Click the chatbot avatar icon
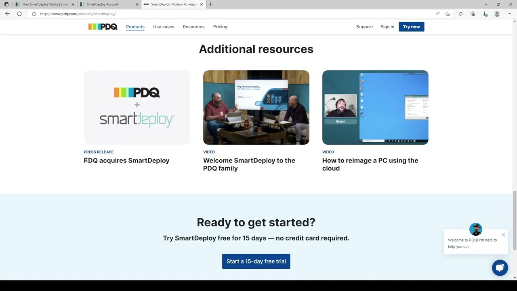The width and height of the screenshot is (517, 291). (x=476, y=229)
